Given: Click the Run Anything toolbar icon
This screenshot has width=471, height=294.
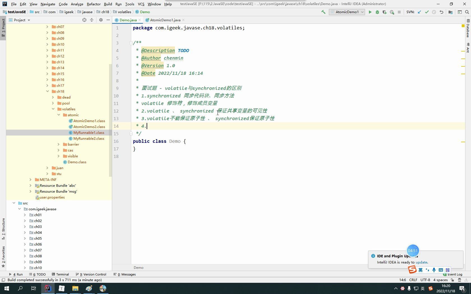Looking at the screenshot, I should (460, 12).
